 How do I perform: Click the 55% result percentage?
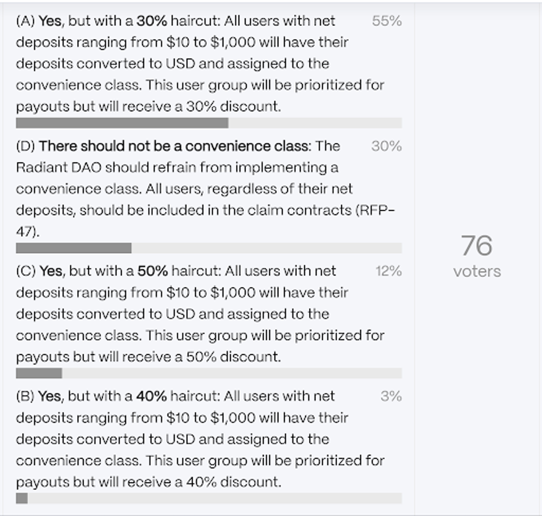386,21
